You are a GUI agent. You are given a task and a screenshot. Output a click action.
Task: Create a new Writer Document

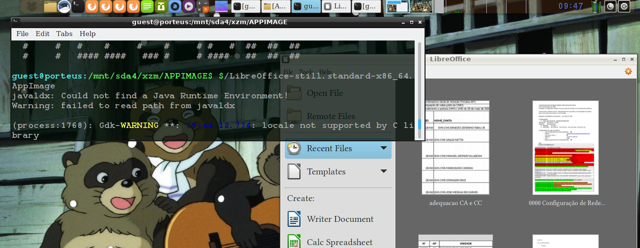point(331,219)
